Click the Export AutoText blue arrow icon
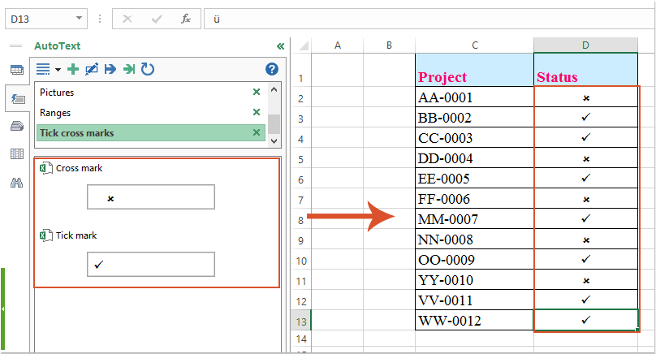656x354 pixels. tap(110, 69)
